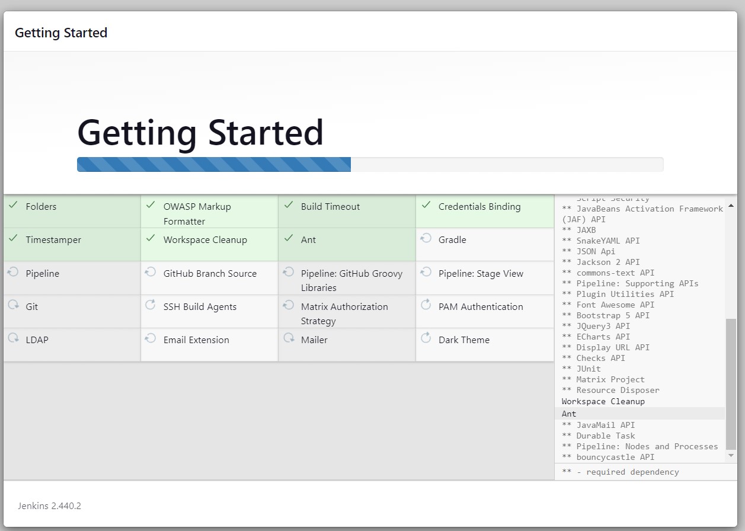The height and width of the screenshot is (531, 745).
Task: Click the pending icon beside Pipeline: GitHub Groovy Libraries
Action: (x=288, y=272)
